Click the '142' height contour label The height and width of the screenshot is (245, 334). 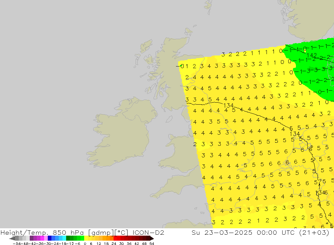311,55
